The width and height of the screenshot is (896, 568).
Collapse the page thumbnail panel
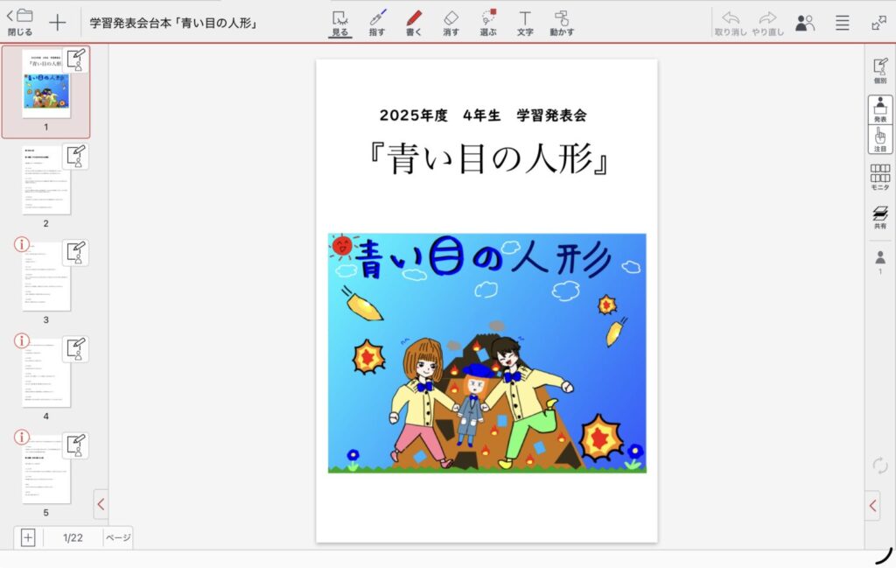coord(101,504)
